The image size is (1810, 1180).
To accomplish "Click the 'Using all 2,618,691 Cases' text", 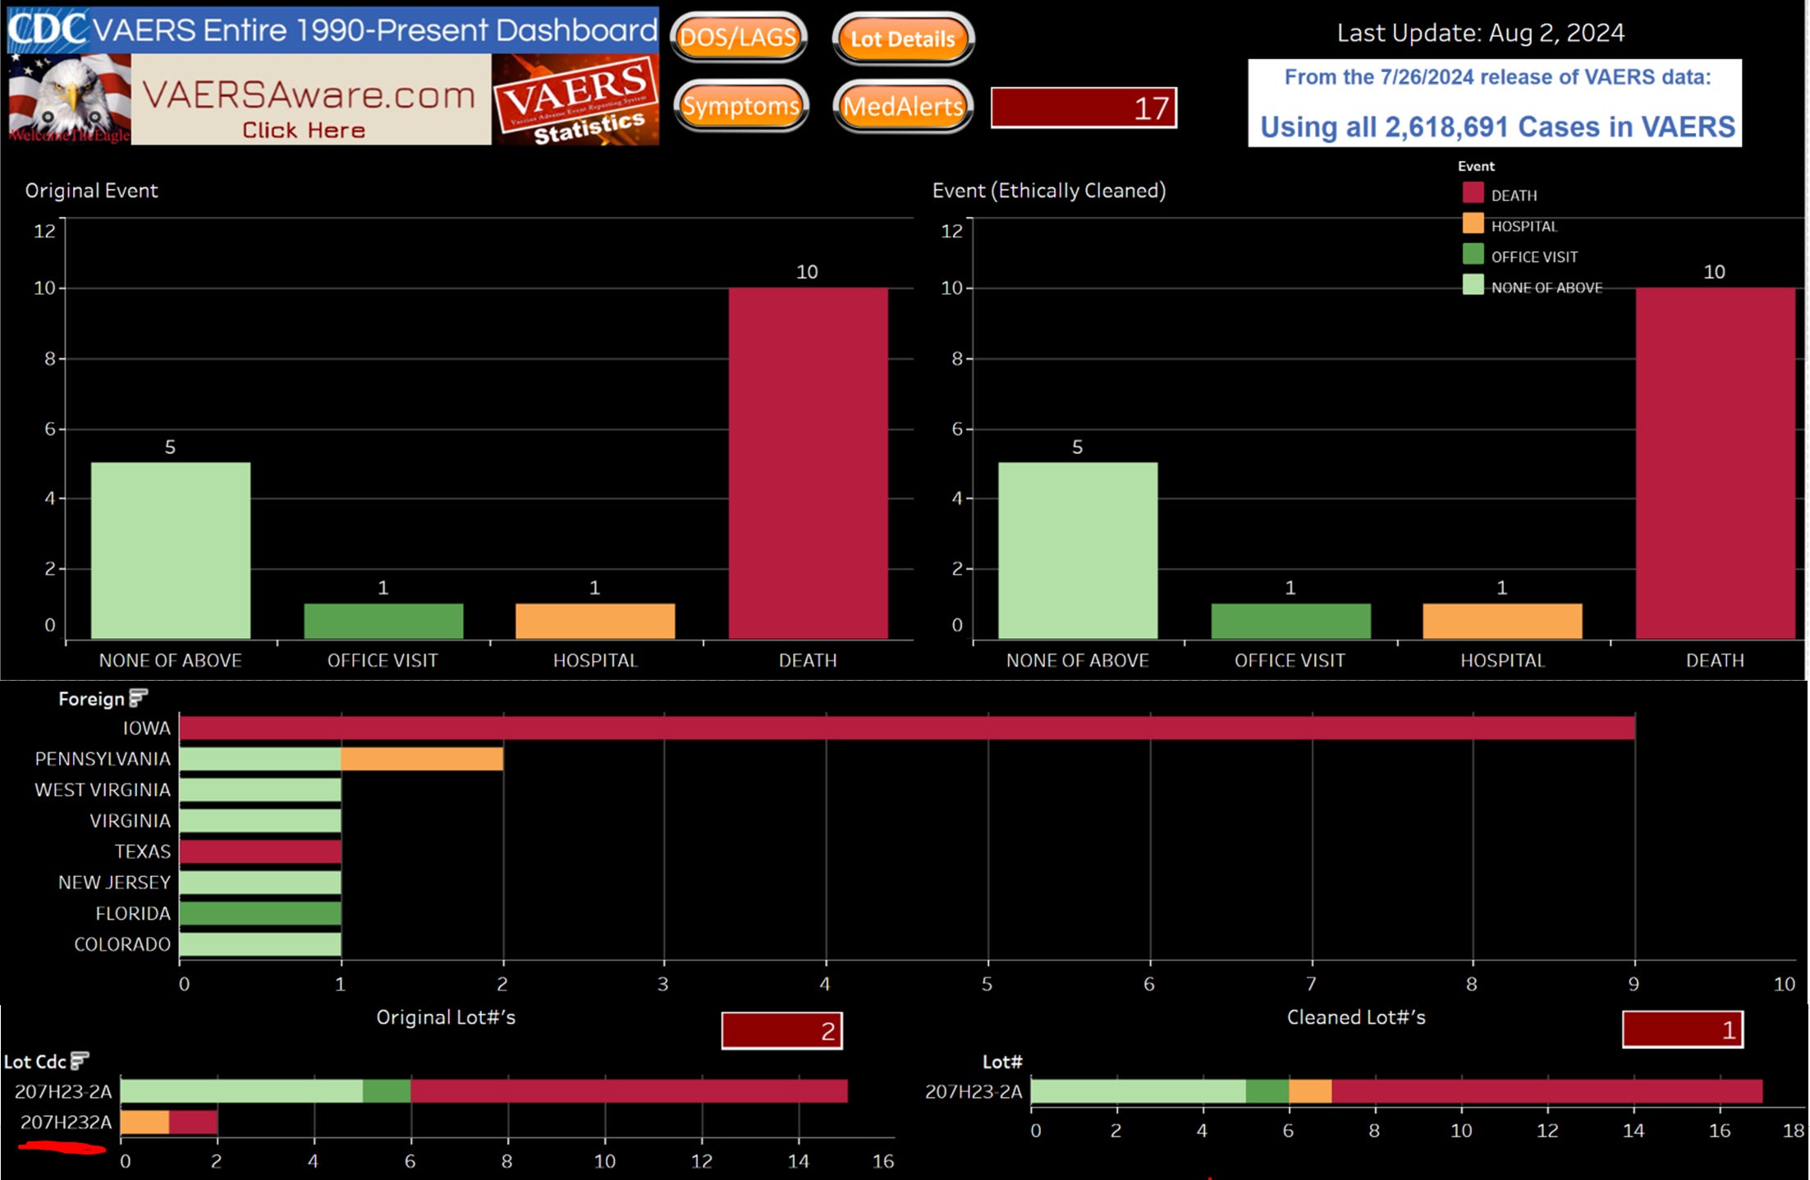I will 1497,126.
